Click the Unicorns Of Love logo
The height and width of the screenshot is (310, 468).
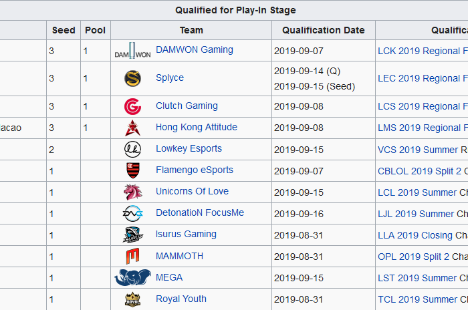[132, 192]
